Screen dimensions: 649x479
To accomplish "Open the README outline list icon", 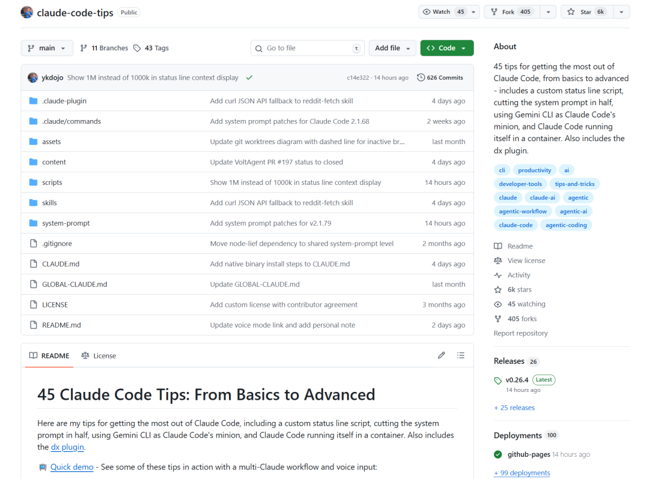I will pos(461,355).
